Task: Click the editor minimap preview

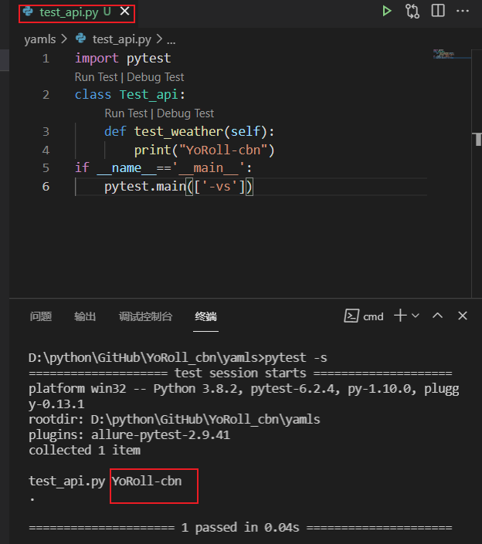Action: [451, 54]
